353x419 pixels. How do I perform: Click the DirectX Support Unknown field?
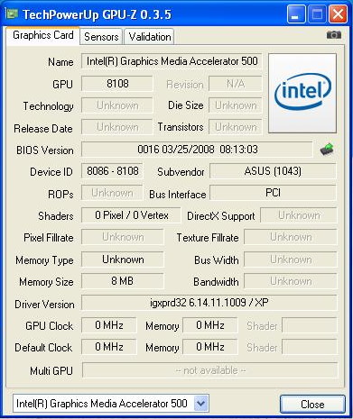299,215
